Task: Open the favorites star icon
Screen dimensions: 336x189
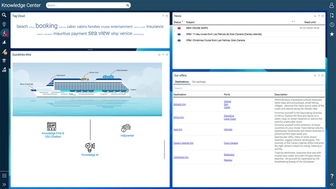Action: [332, 34]
